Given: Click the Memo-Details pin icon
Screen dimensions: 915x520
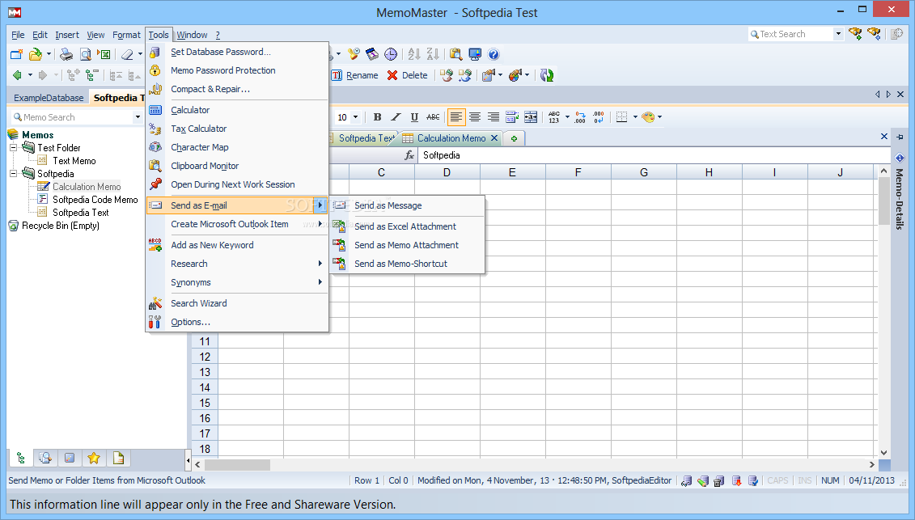Looking at the screenshot, I should [900, 137].
